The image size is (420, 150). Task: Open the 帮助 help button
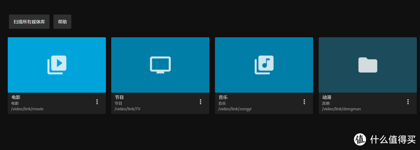point(62,22)
